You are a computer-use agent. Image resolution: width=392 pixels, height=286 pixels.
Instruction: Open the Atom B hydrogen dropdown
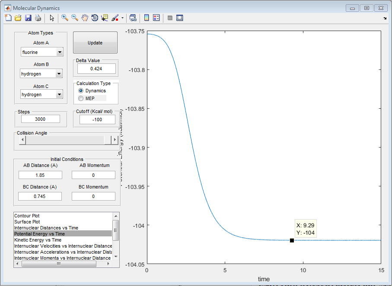pyautogui.click(x=59, y=74)
